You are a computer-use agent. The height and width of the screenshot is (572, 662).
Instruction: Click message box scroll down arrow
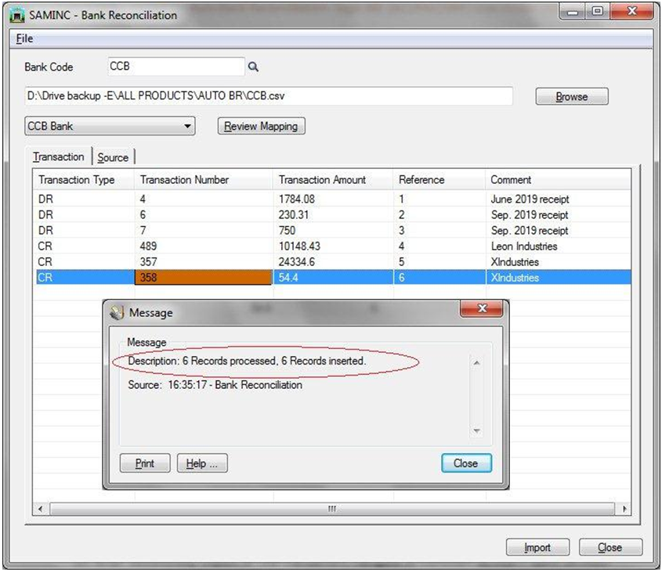[x=476, y=430]
